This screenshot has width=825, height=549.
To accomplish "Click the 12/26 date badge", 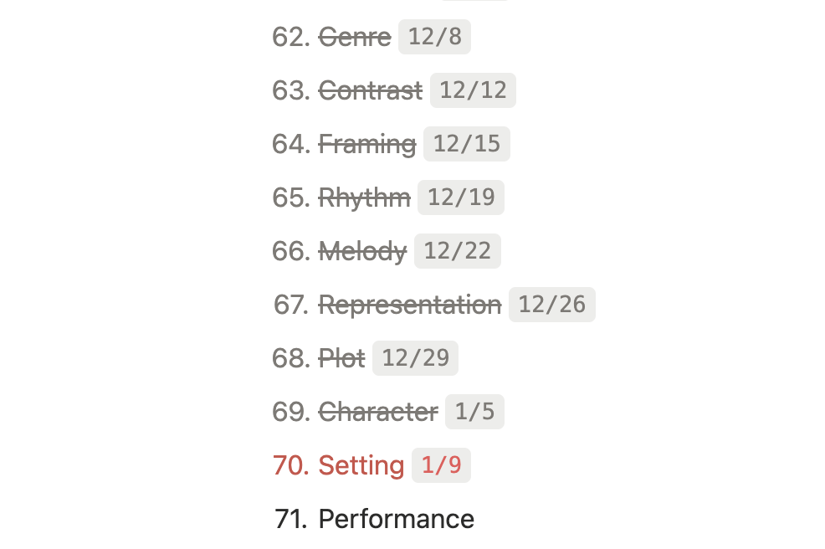I will click(x=552, y=305).
